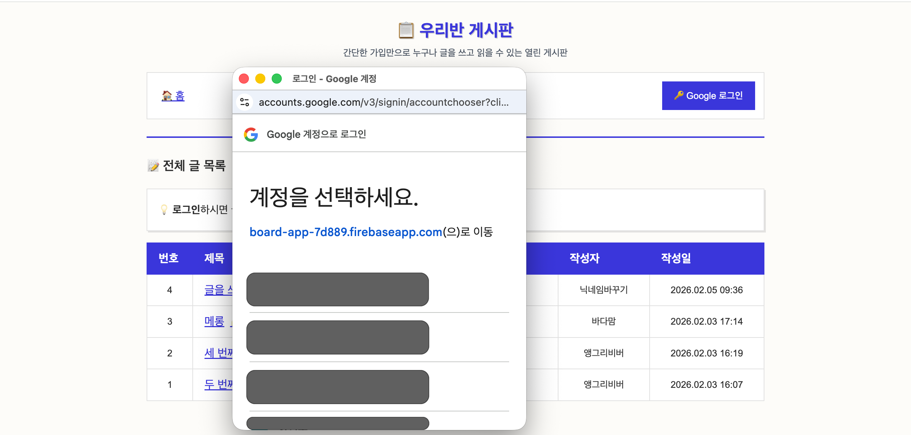Click the site info icon in address bar
This screenshot has width=911, height=435.
(x=245, y=102)
